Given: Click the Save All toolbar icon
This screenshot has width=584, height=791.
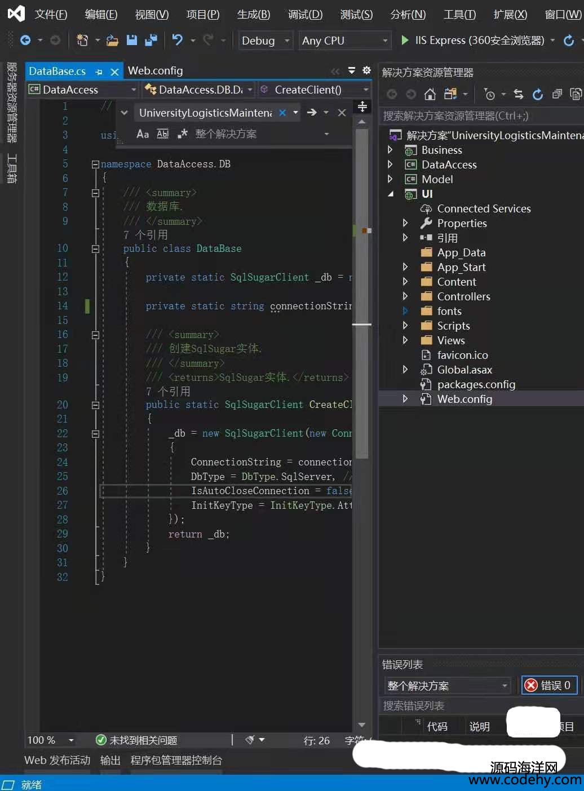Looking at the screenshot, I should coord(151,40).
